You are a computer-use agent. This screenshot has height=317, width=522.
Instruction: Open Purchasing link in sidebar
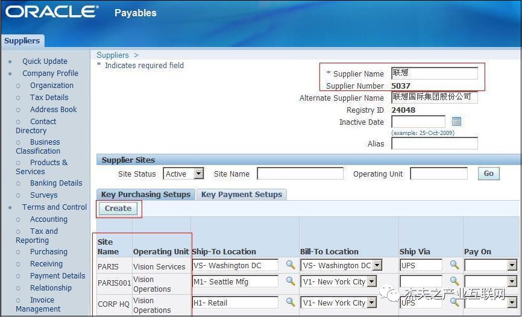pyautogui.click(x=49, y=252)
